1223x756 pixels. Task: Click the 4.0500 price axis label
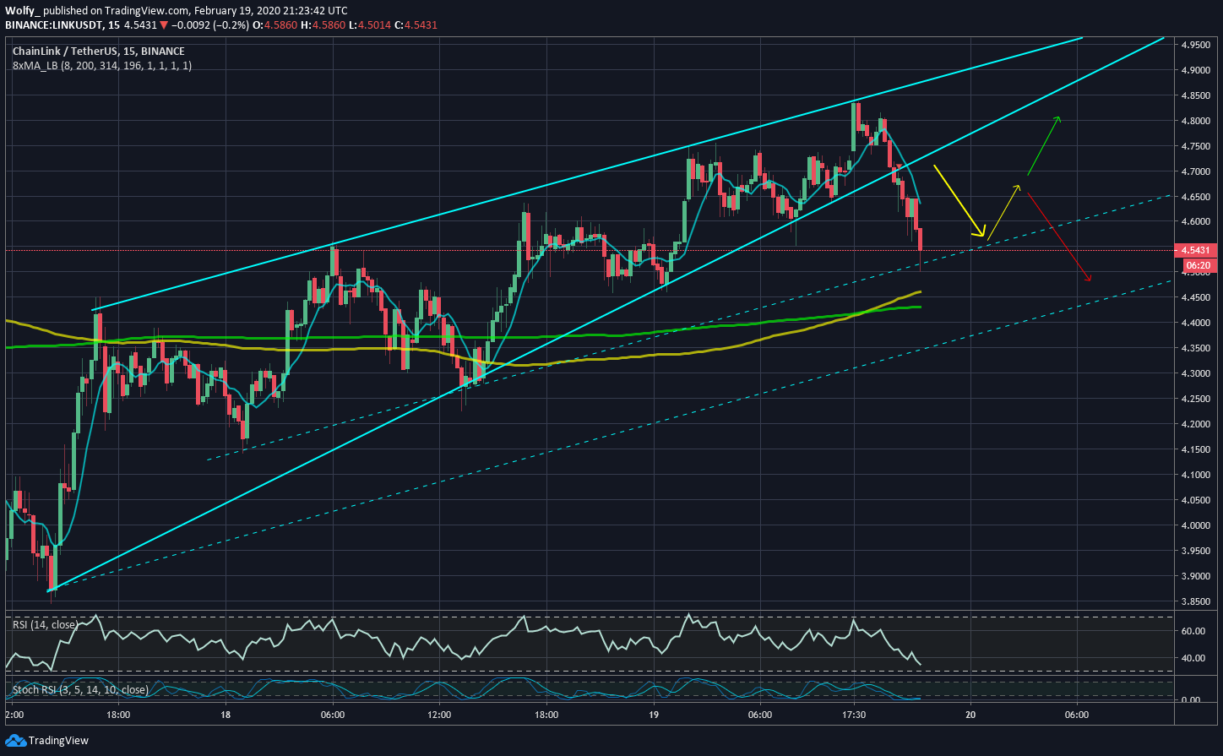coord(1198,501)
